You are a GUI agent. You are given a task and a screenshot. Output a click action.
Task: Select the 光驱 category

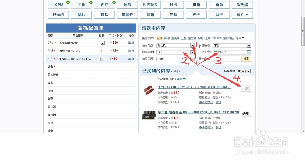[x=173, y=15]
